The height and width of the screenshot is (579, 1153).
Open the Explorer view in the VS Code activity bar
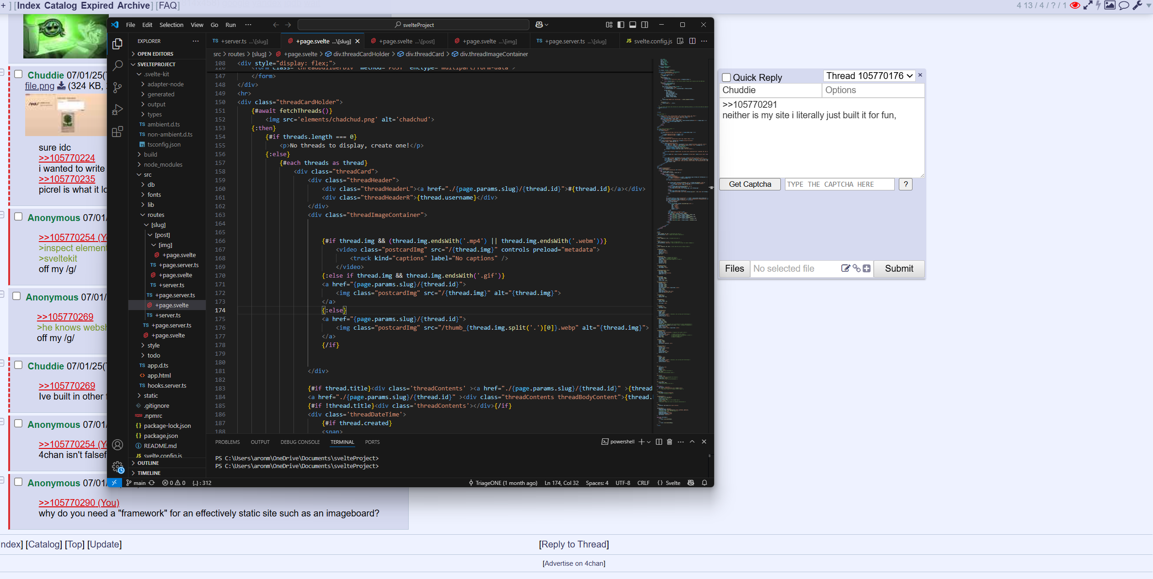point(117,44)
